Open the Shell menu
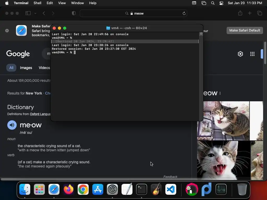This screenshot has height=200, width=267. pos(37,3)
